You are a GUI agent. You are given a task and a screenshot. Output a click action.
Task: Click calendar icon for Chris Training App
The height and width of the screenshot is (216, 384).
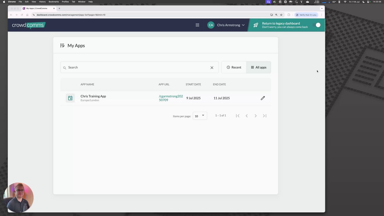click(x=70, y=98)
